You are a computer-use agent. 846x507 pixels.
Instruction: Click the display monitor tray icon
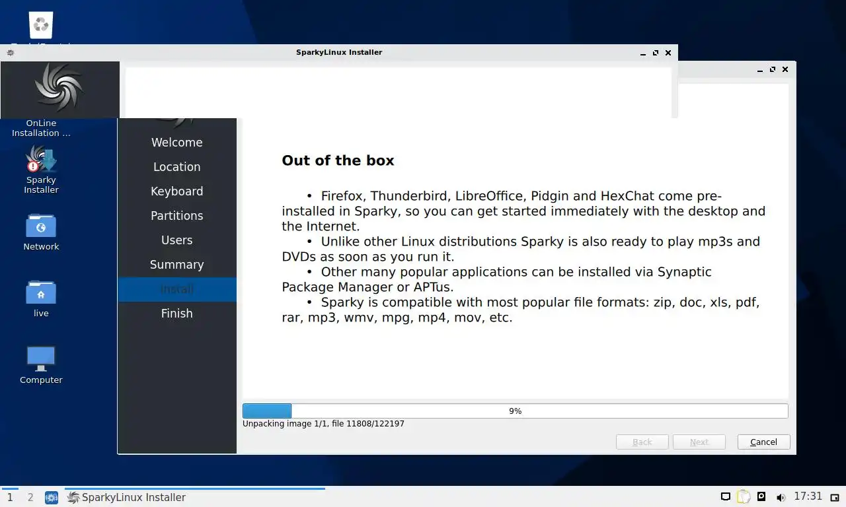click(x=725, y=497)
